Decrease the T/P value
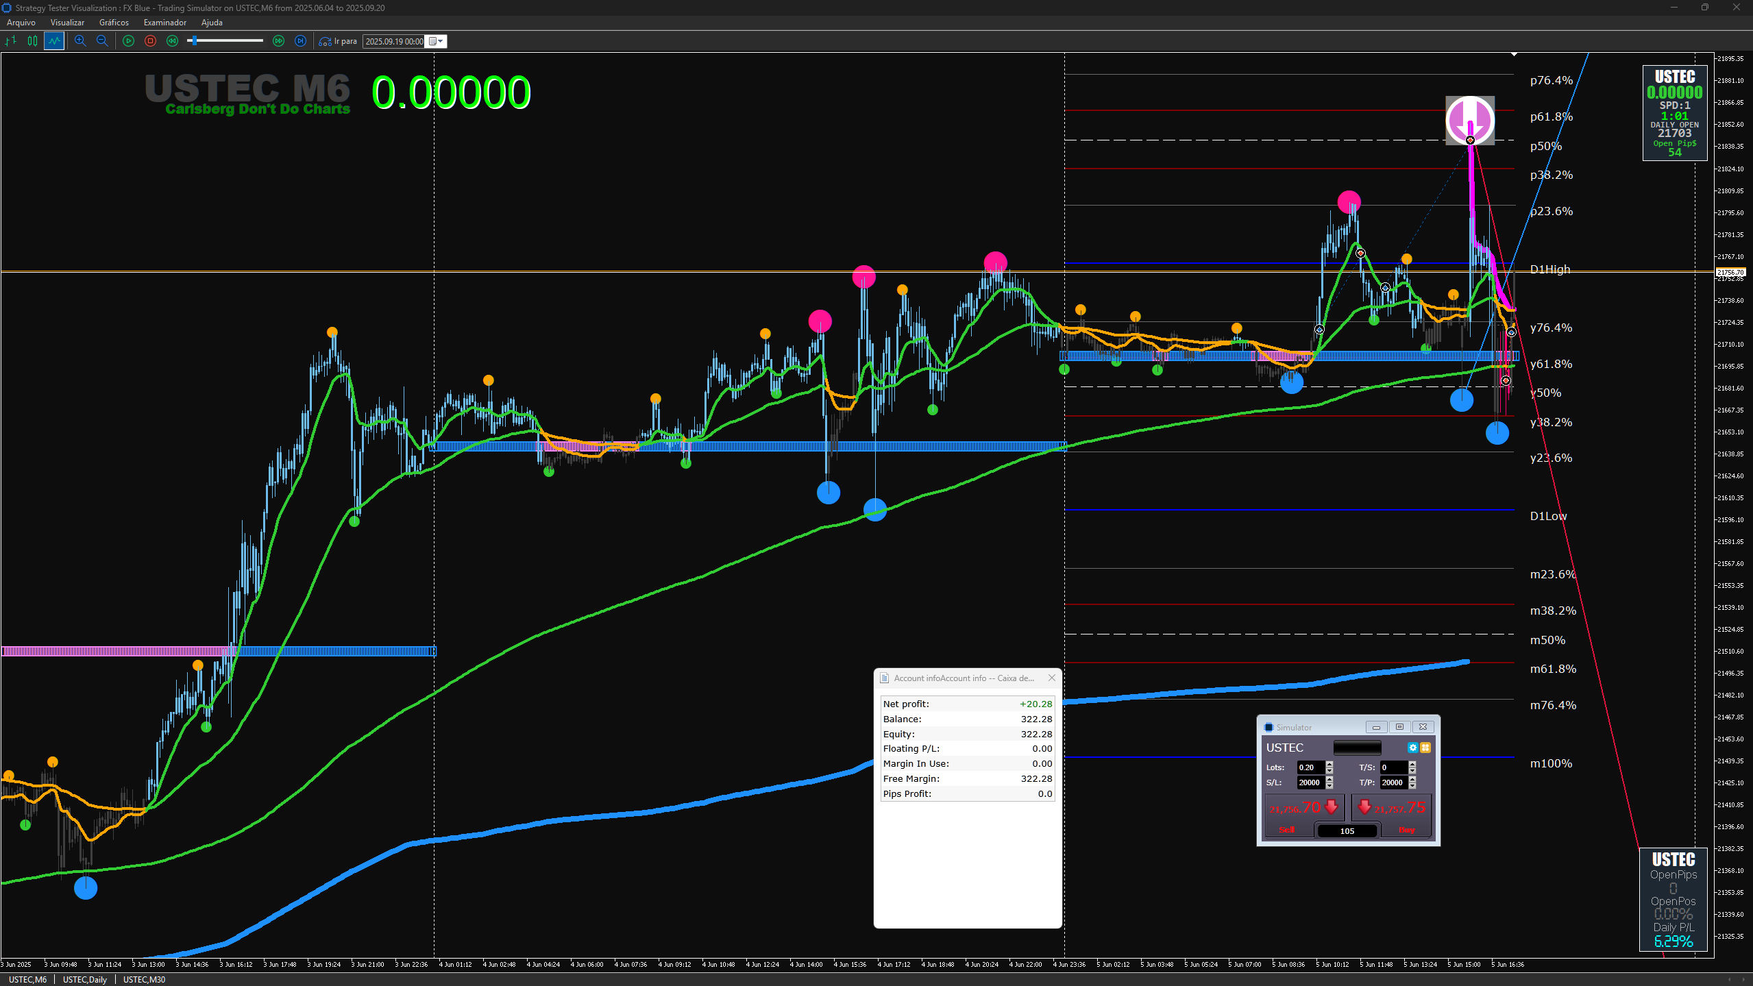 click(x=1412, y=786)
